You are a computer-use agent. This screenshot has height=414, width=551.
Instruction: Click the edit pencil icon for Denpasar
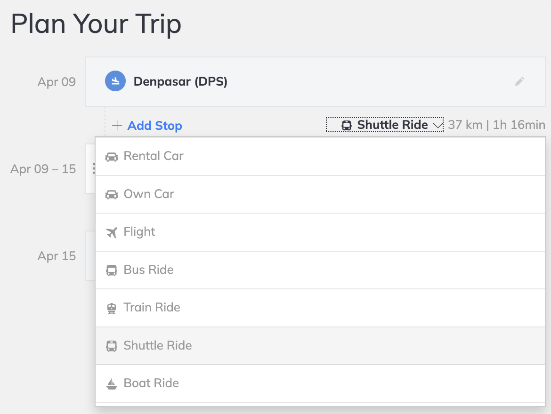coord(519,81)
